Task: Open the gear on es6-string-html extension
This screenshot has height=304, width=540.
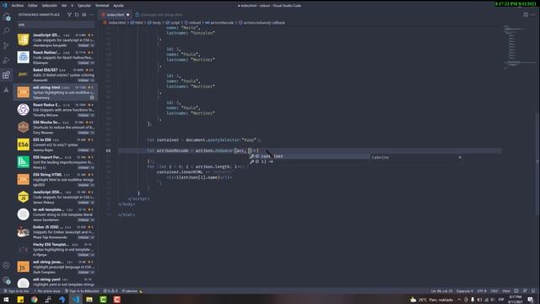Action: point(92,98)
